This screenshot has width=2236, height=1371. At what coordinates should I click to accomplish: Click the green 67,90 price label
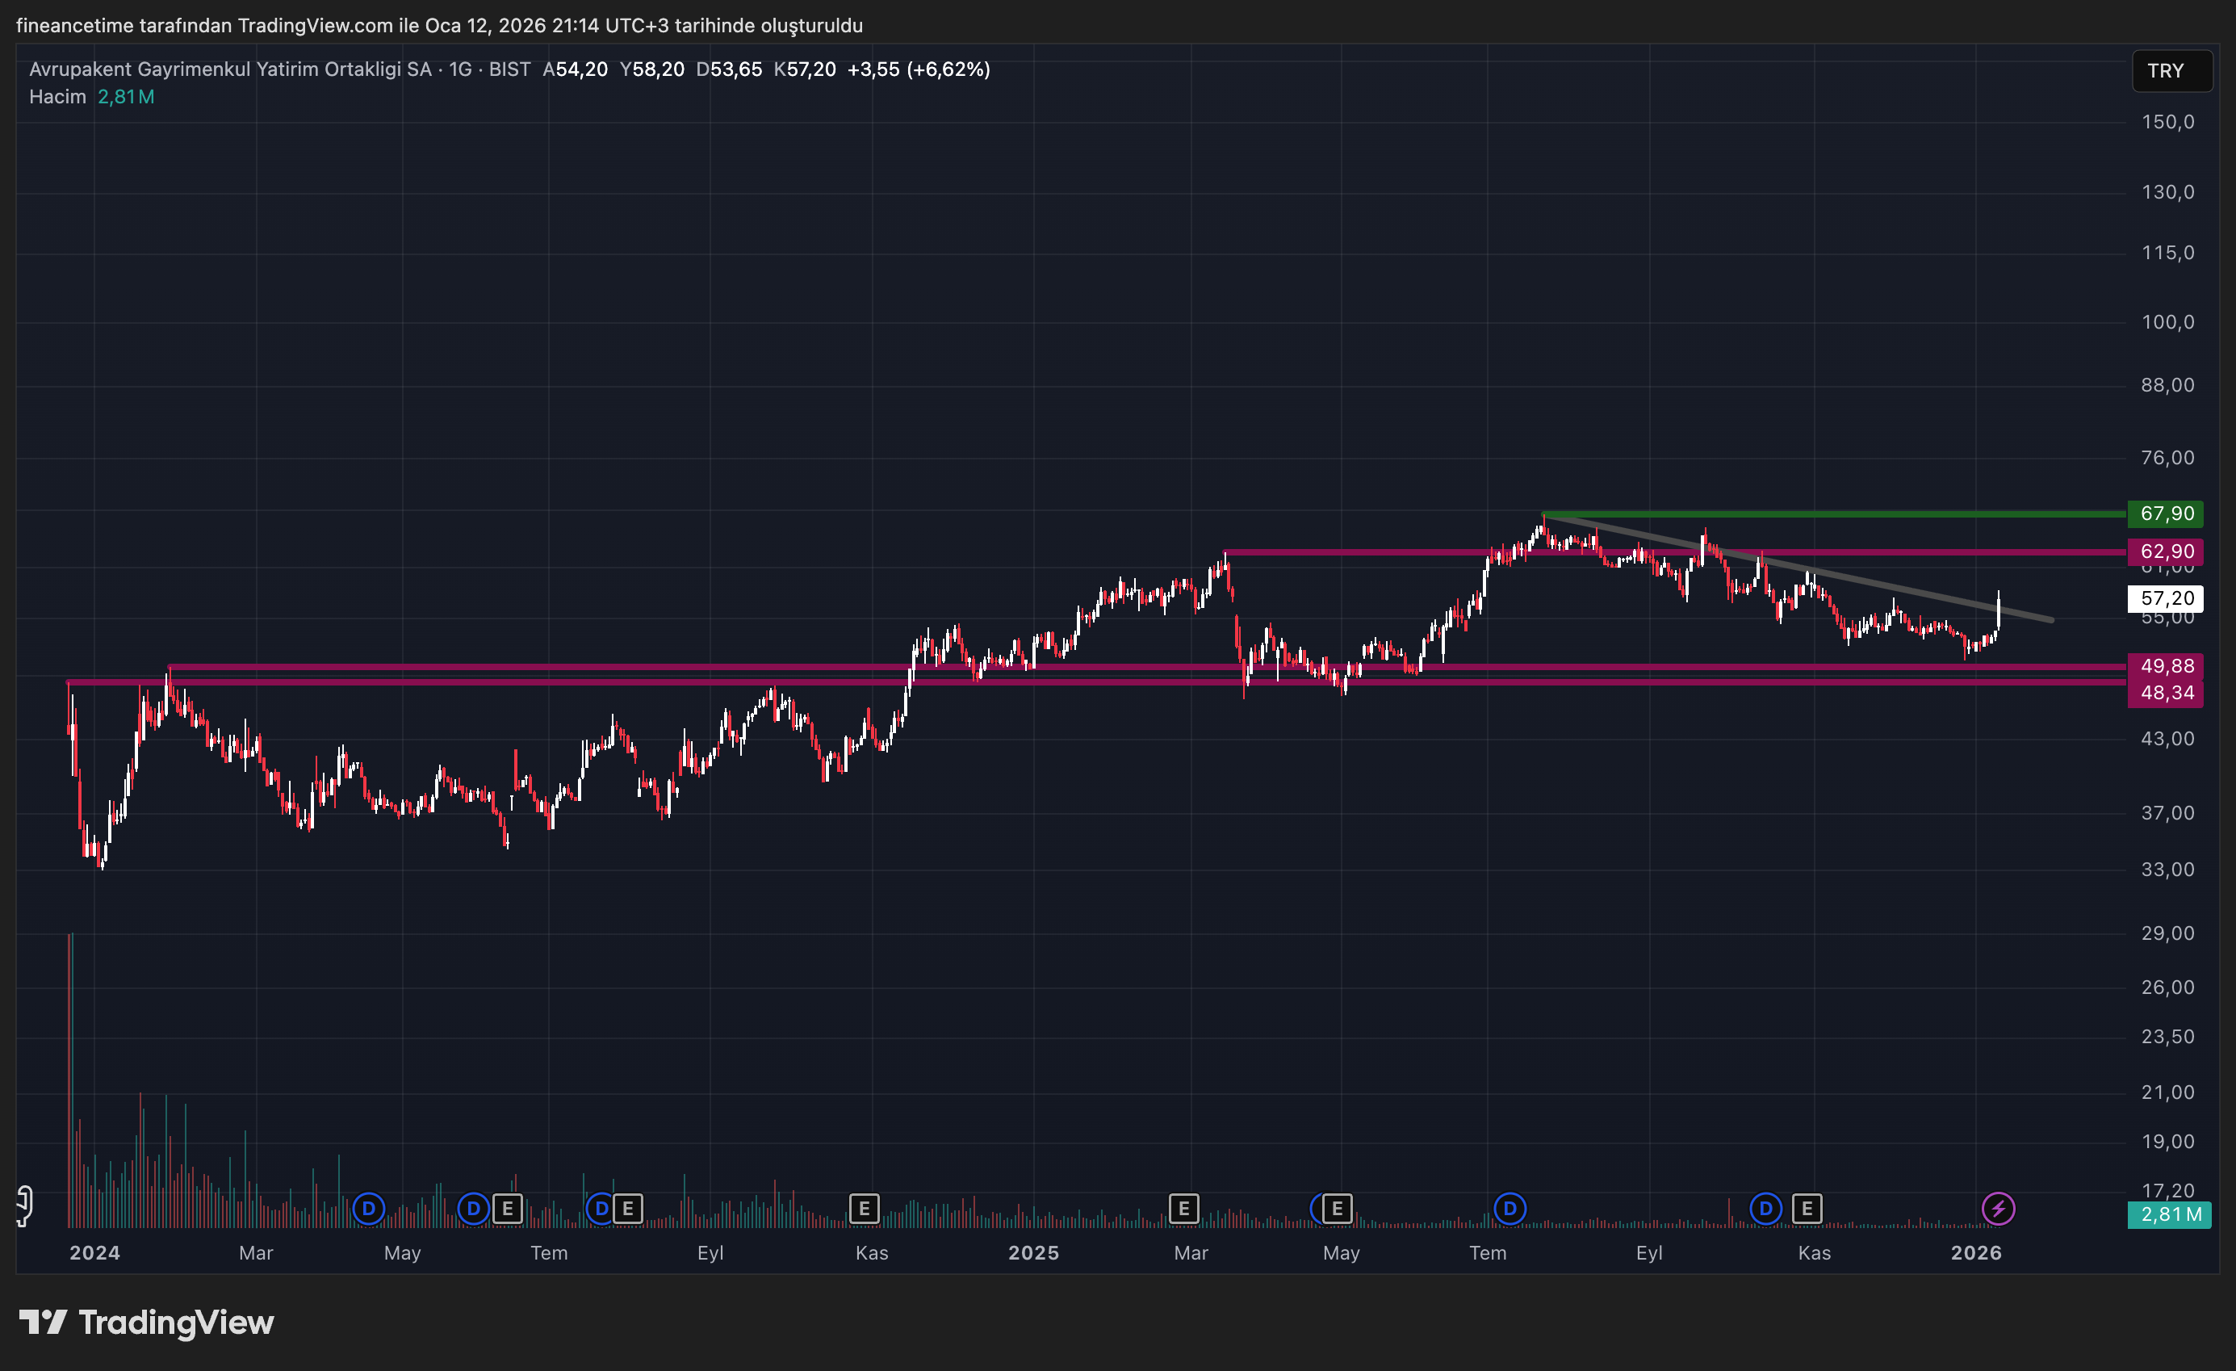point(2166,513)
